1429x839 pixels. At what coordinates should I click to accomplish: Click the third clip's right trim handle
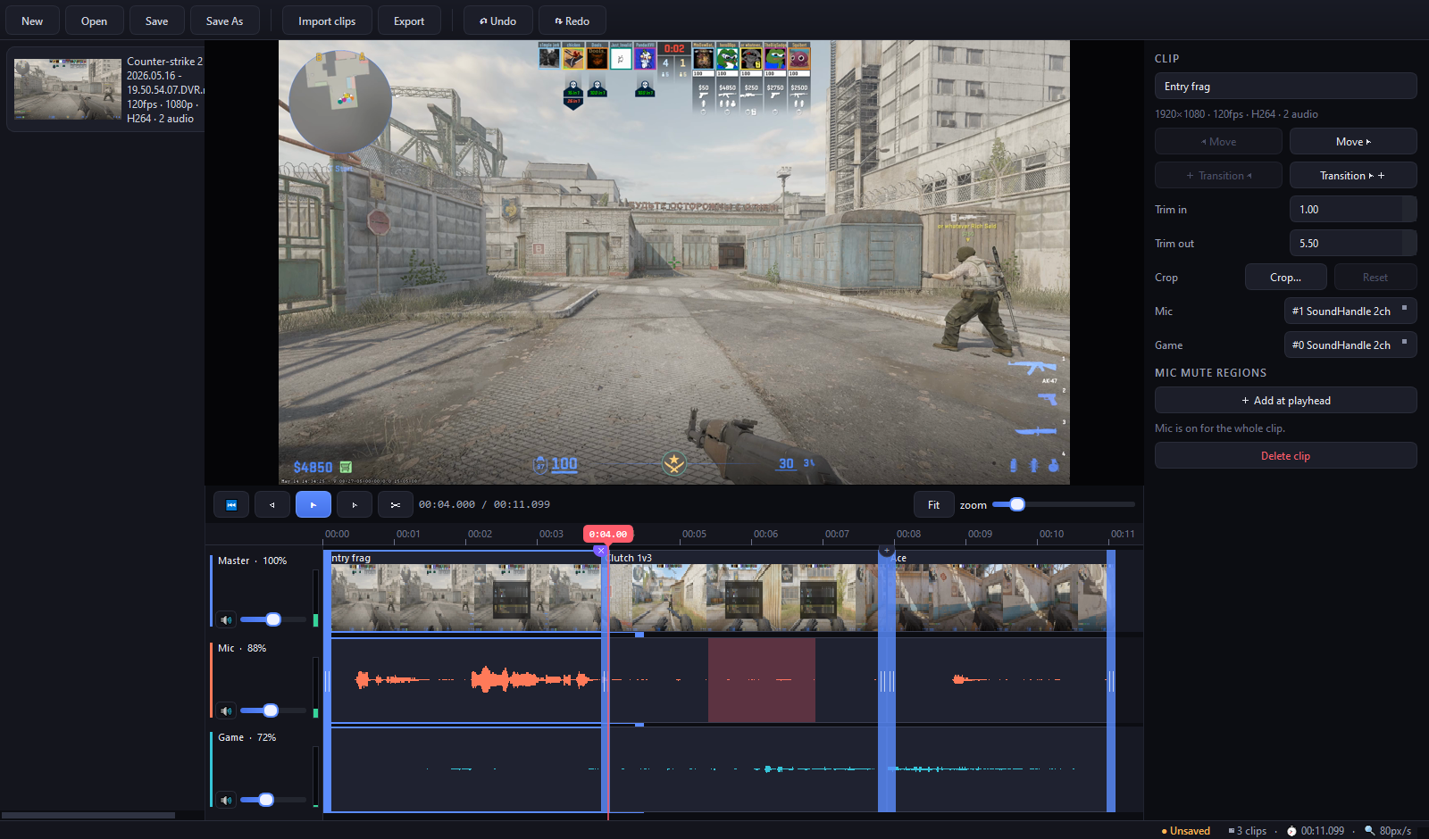click(1111, 681)
